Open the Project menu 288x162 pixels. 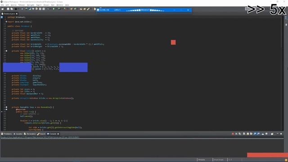point(46,5)
